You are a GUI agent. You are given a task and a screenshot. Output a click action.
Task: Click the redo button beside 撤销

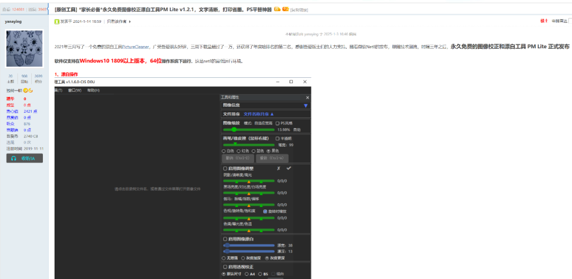(272, 158)
